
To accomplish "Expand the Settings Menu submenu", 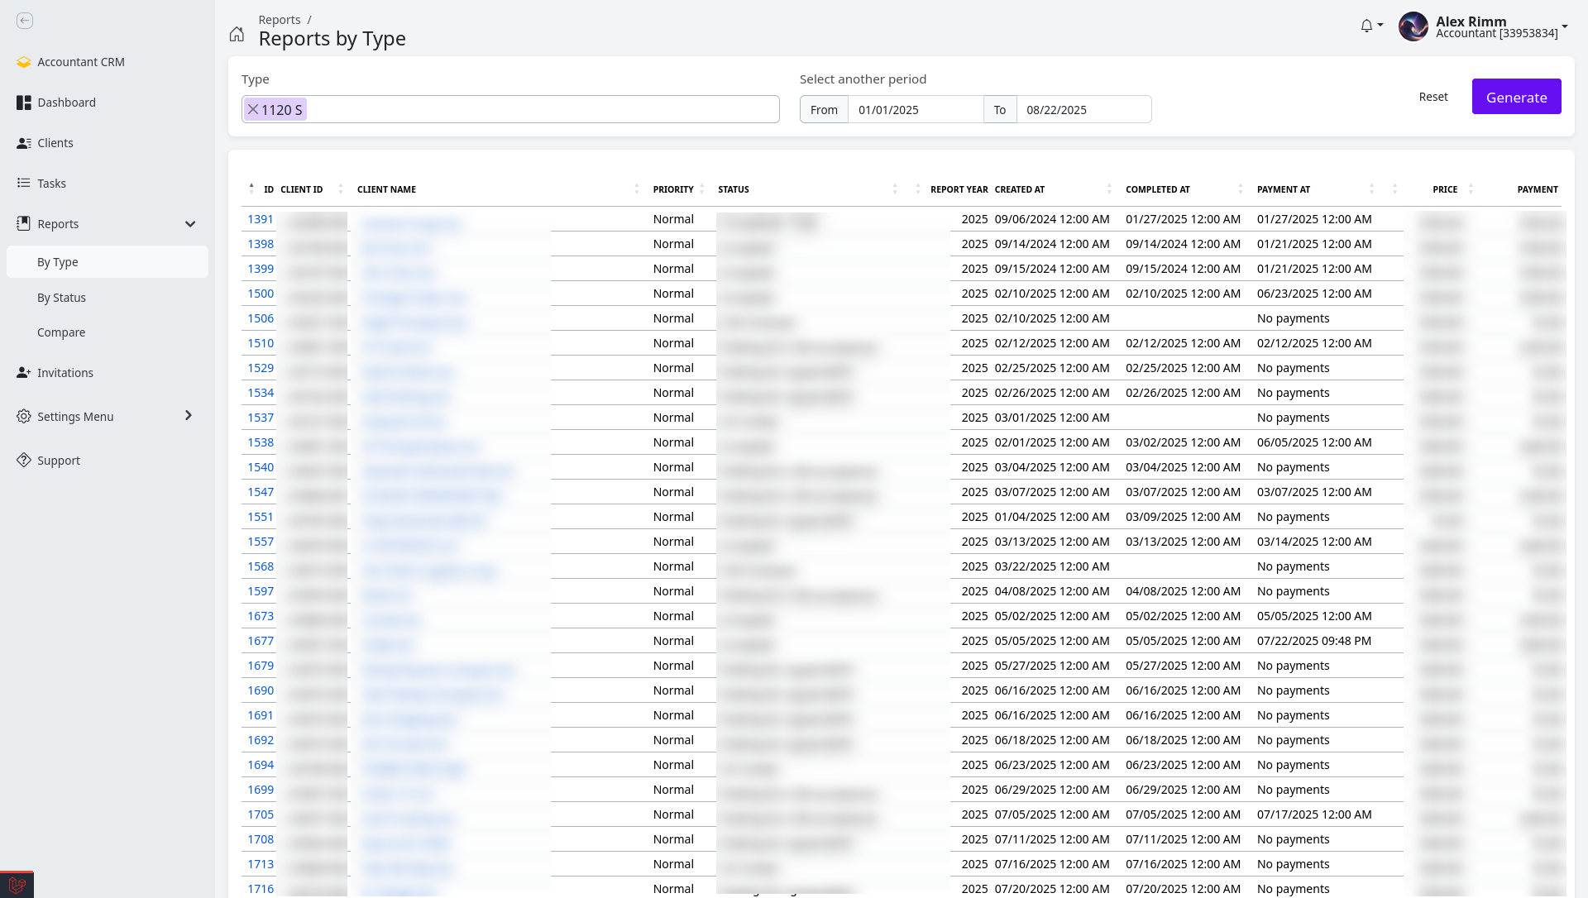I will click(188, 416).
